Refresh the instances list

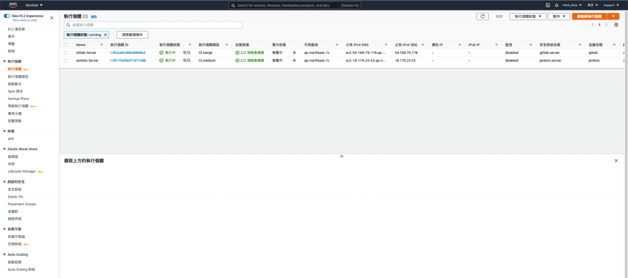[482, 17]
